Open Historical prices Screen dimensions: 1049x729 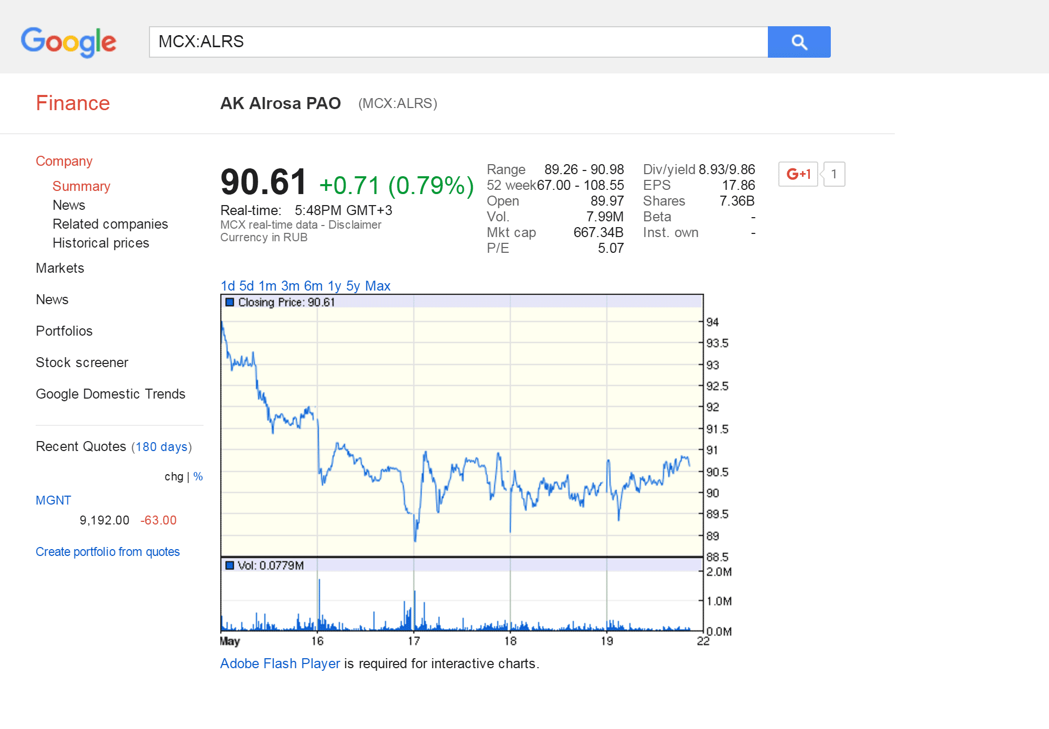(101, 243)
